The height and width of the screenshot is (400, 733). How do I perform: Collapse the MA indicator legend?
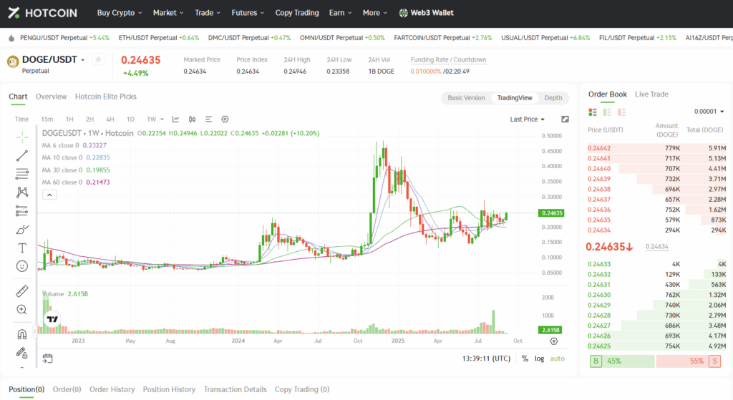click(x=49, y=195)
